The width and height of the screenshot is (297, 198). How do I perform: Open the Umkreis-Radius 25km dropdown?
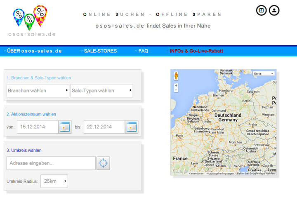click(54, 181)
